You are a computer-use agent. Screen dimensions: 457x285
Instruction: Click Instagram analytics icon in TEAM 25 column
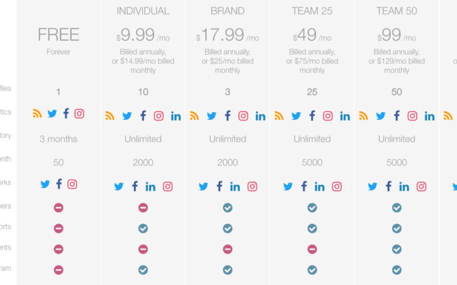coord(328,116)
